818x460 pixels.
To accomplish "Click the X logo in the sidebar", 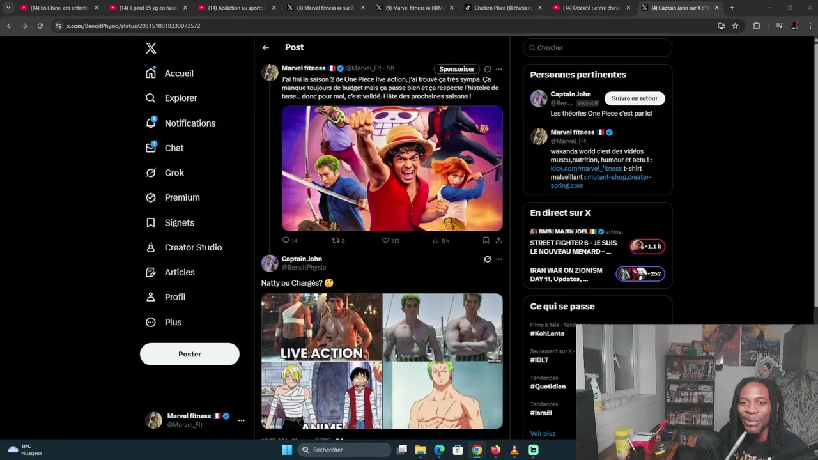I will point(151,48).
